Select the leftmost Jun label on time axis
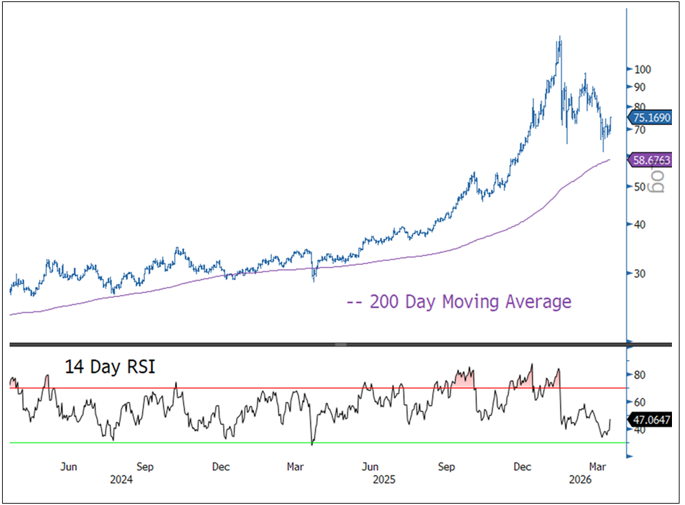 (x=68, y=467)
